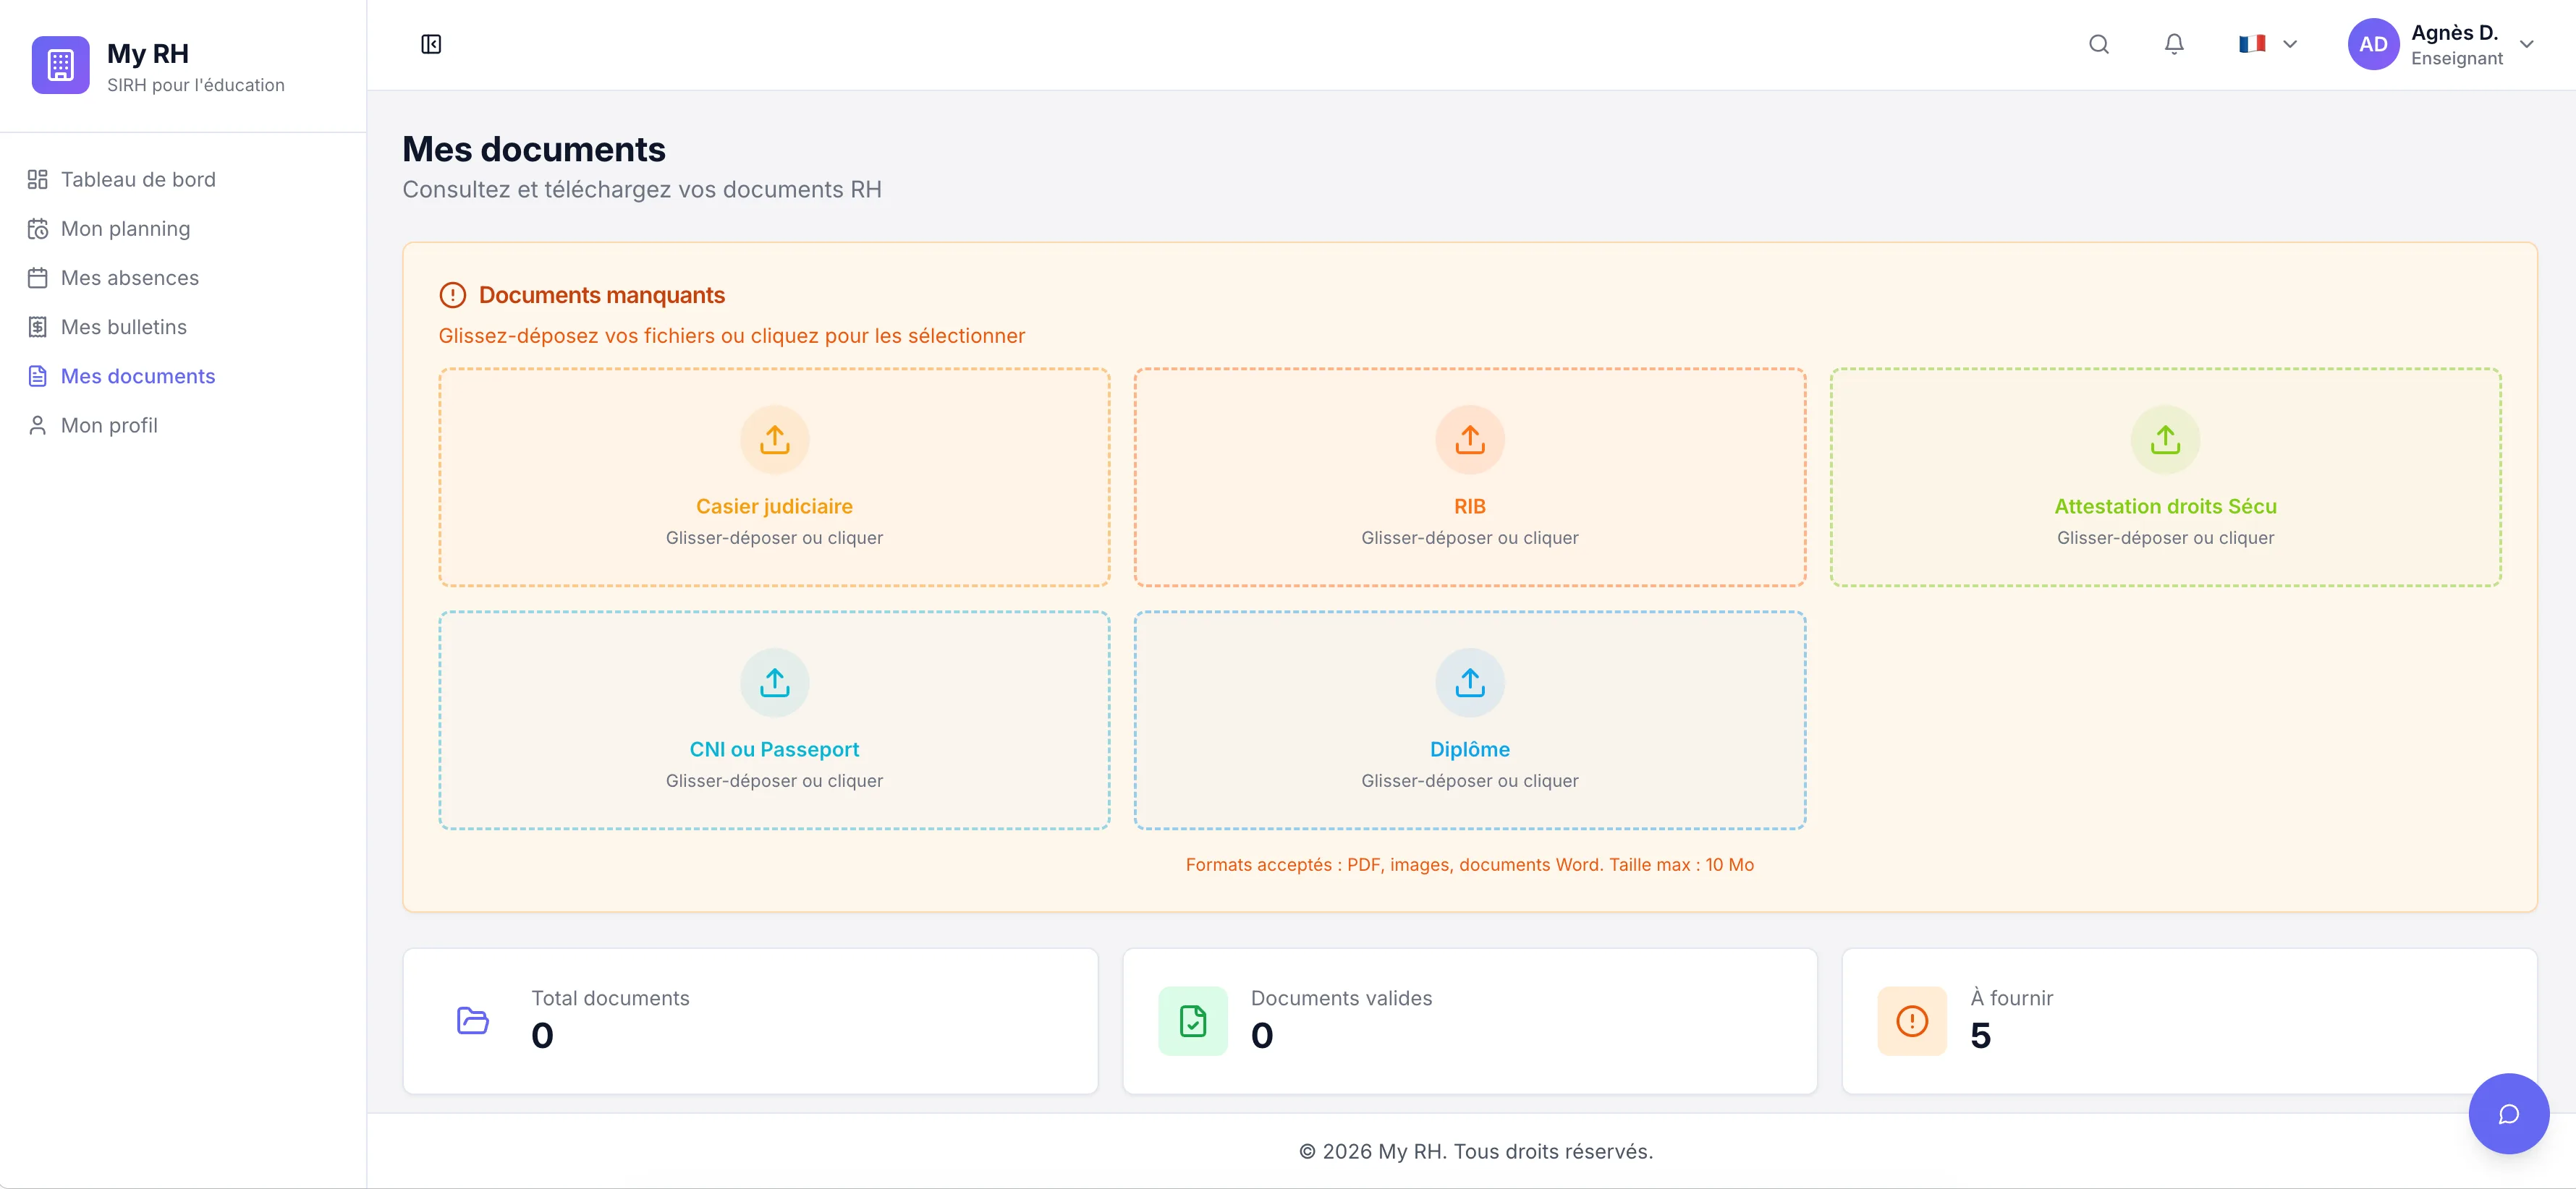Click the Attestation droits Sécu upload icon
2576x1189 pixels.
click(x=2165, y=440)
